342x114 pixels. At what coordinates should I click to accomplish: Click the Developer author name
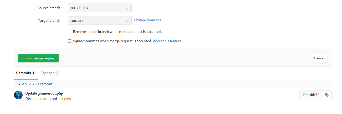pyautogui.click(x=33, y=99)
